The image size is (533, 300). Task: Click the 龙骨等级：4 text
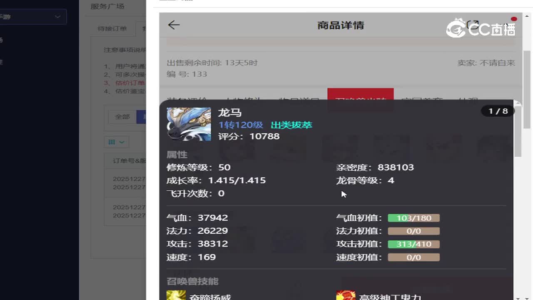point(365,180)
